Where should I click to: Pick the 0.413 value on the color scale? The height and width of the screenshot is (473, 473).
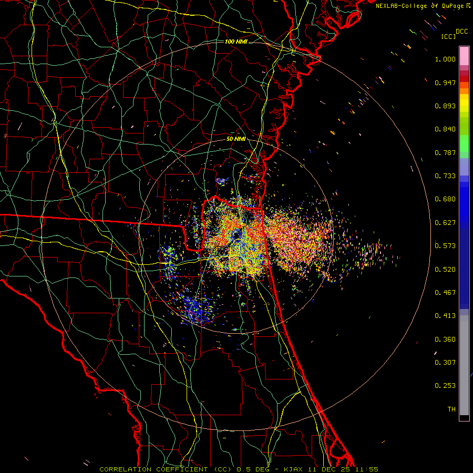(445, 316)
